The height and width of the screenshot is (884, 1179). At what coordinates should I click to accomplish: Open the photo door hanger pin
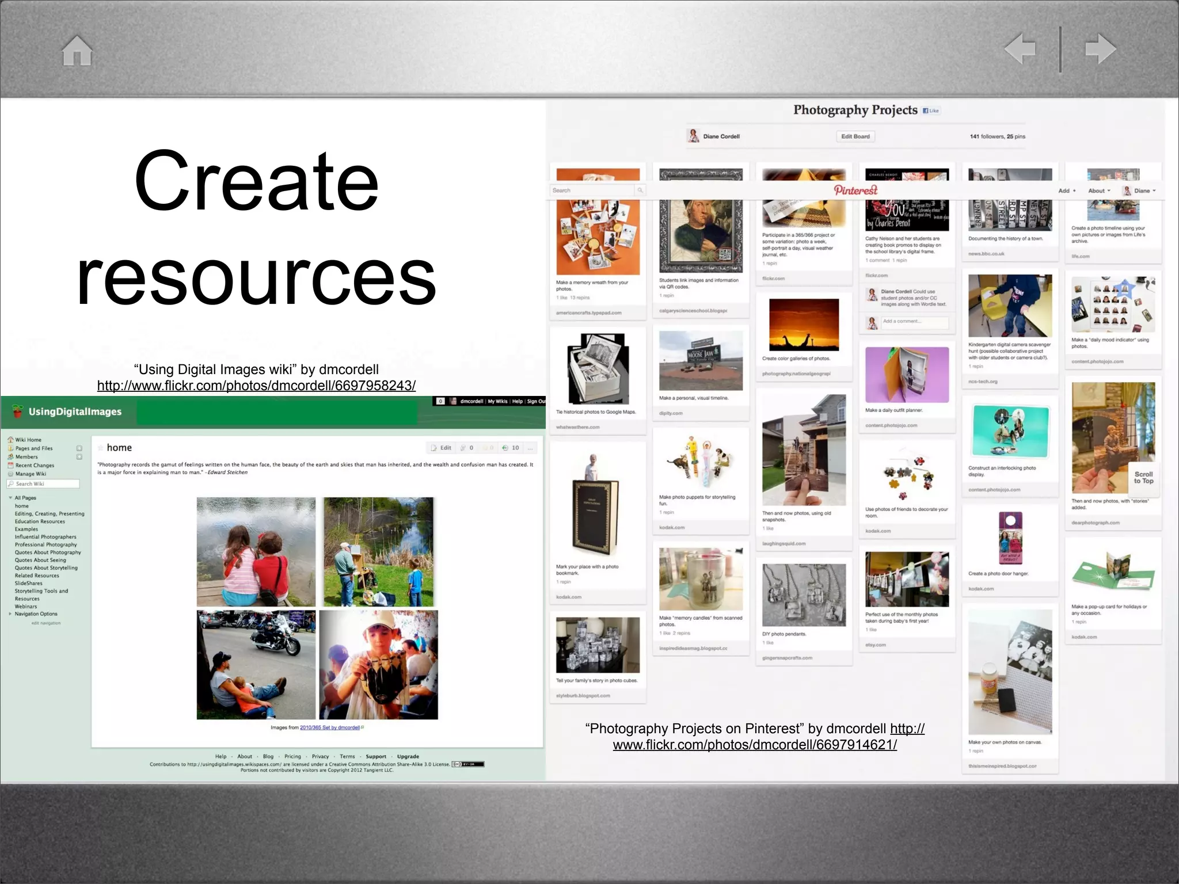pos(1010,538)
